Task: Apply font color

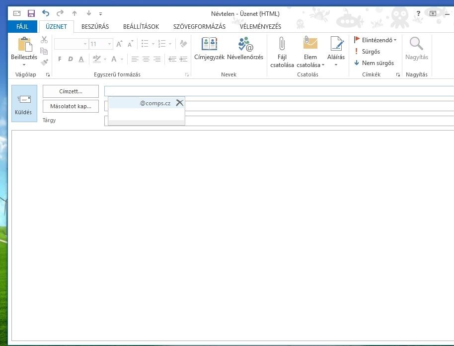Action: coord(114,59)
